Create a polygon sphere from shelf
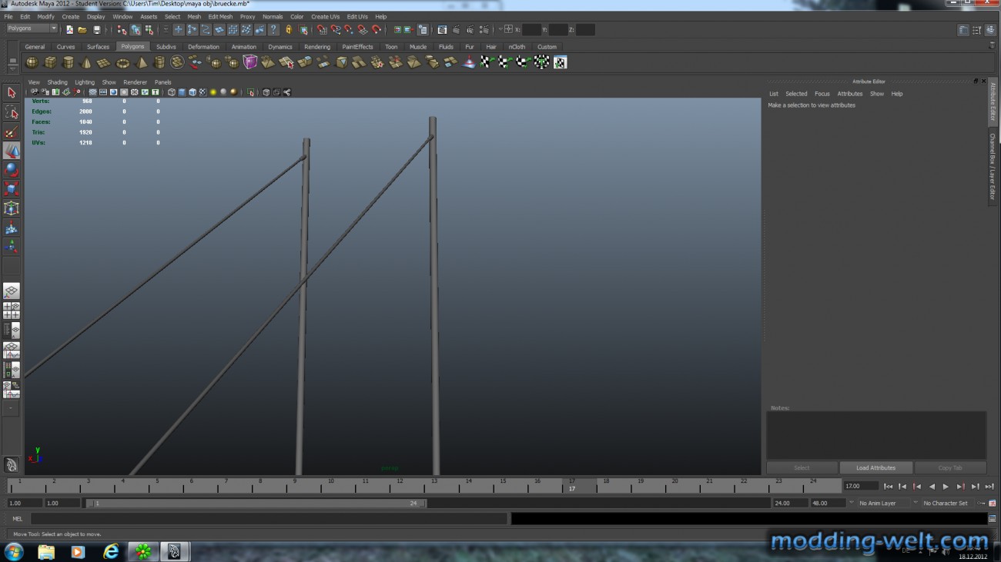Image resolution: width=1001 pixels, height=562 pixels. point(32,62)
